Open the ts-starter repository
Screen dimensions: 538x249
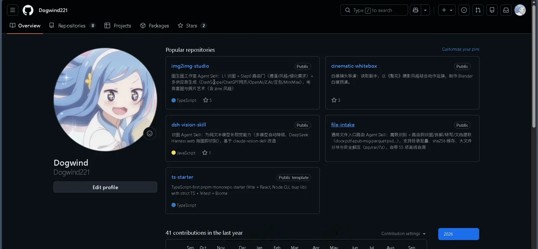click(x=182, y=177)
